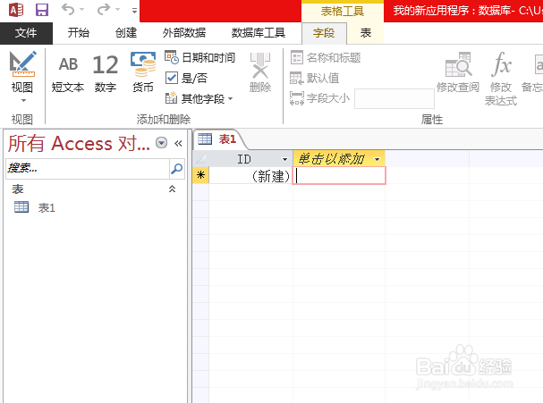543x403 pixels.
Task: Click the ID column header
Action: (244, 159)
